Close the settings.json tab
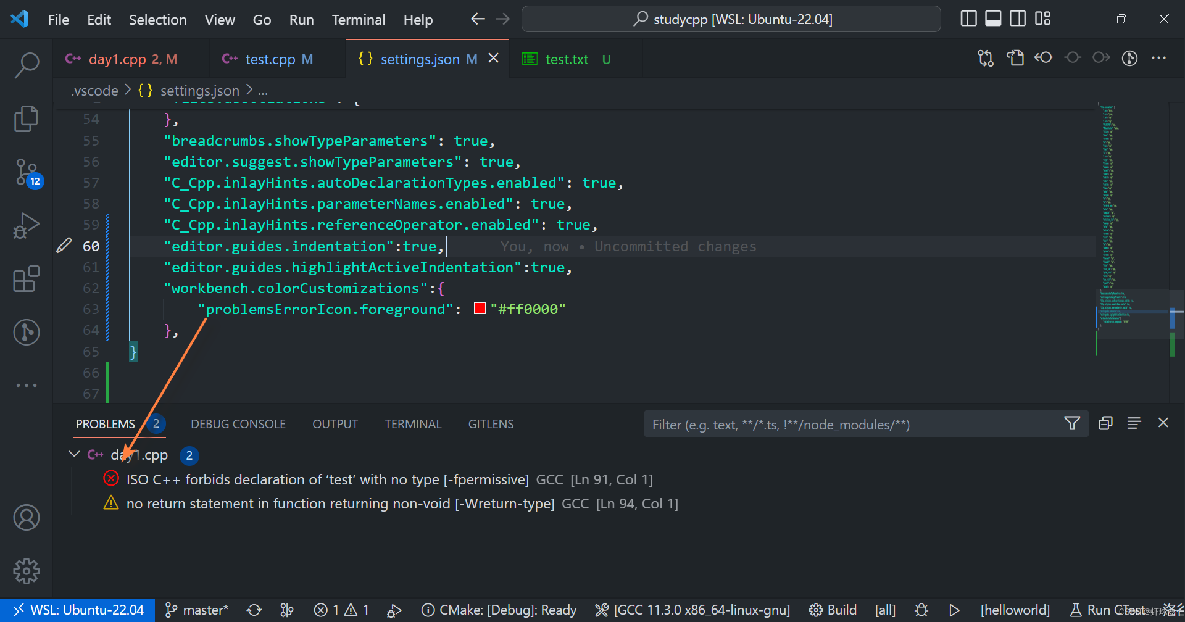This screenshot has width=1185, height=622. (494, 58)
